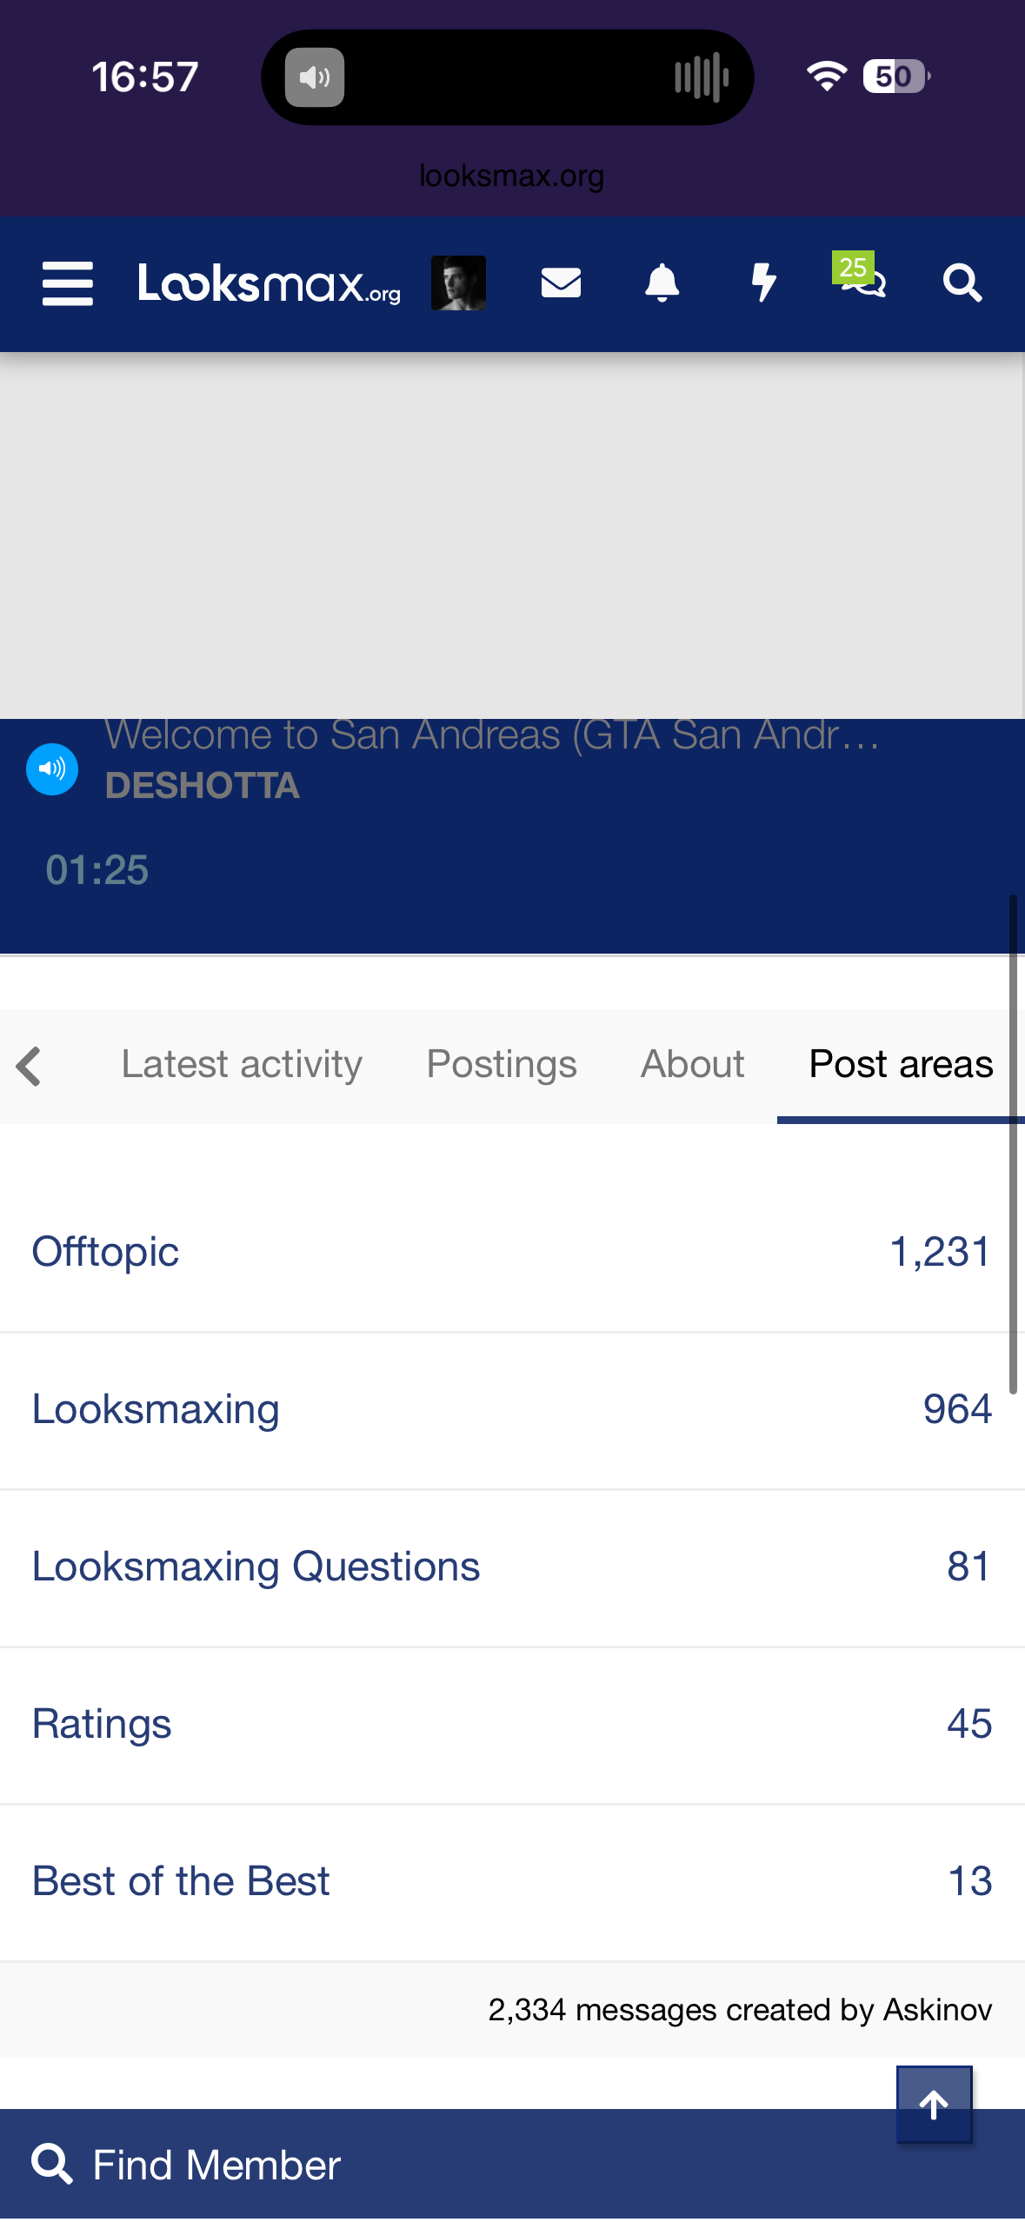Screen dimensions: 1025x2222
Task: Open the user avatar account menu
Action: pos(458,283)
